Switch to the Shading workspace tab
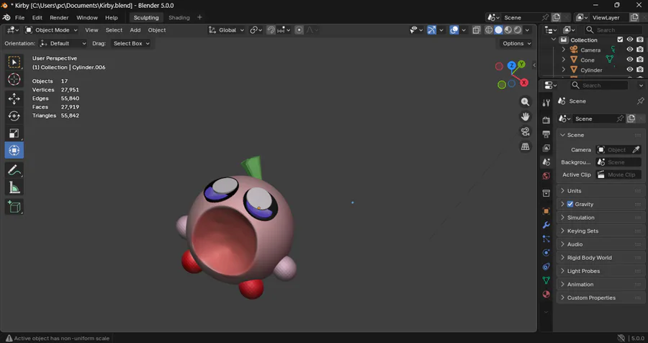648x343 pixels. click(179, 18)
